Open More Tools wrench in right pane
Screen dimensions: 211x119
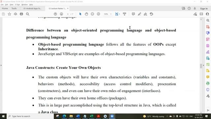point(208,96)
